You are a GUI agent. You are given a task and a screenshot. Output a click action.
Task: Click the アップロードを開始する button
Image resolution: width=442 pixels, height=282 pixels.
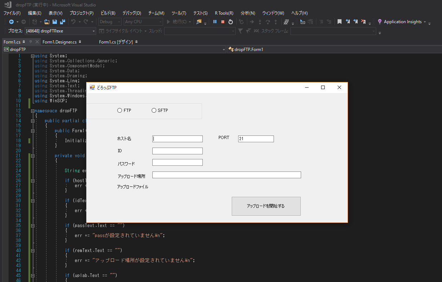[x=266, y=206]
